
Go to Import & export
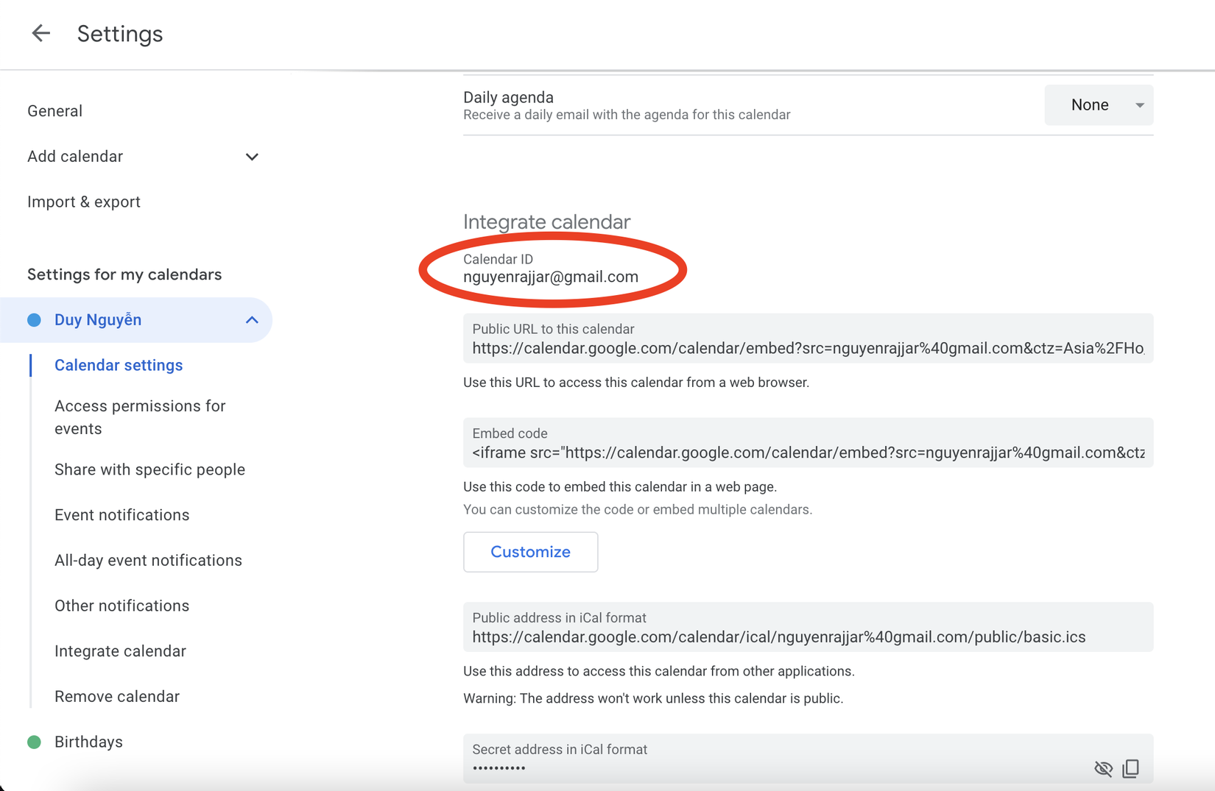click(84, 202)
